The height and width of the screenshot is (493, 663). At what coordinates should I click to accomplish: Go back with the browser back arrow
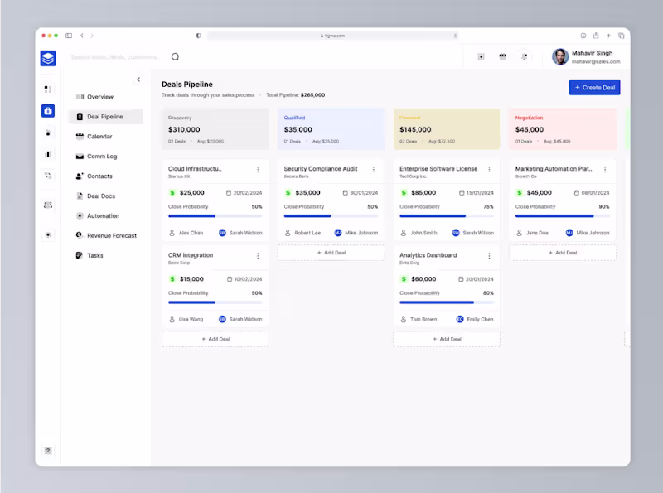coord(81,36)
